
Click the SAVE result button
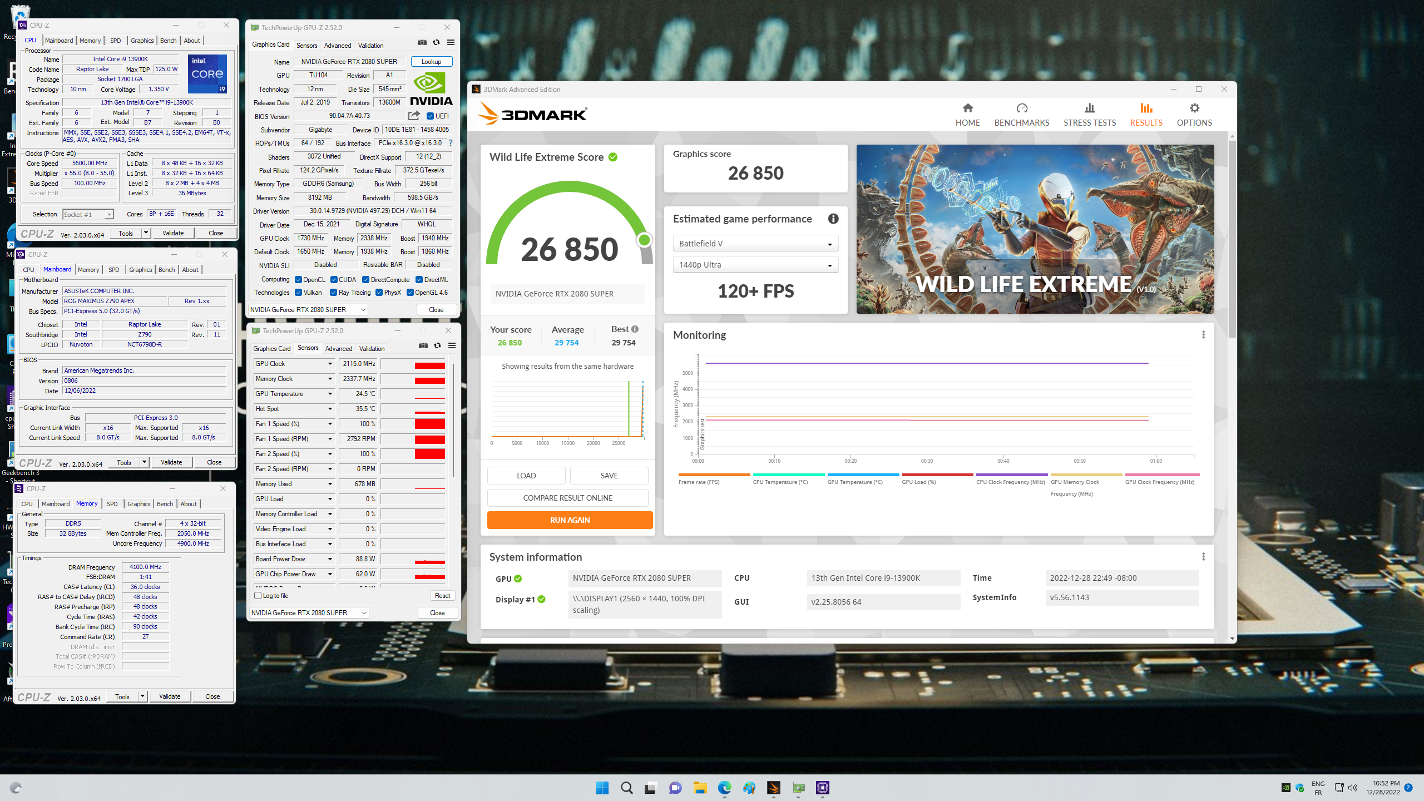point(609,476)
